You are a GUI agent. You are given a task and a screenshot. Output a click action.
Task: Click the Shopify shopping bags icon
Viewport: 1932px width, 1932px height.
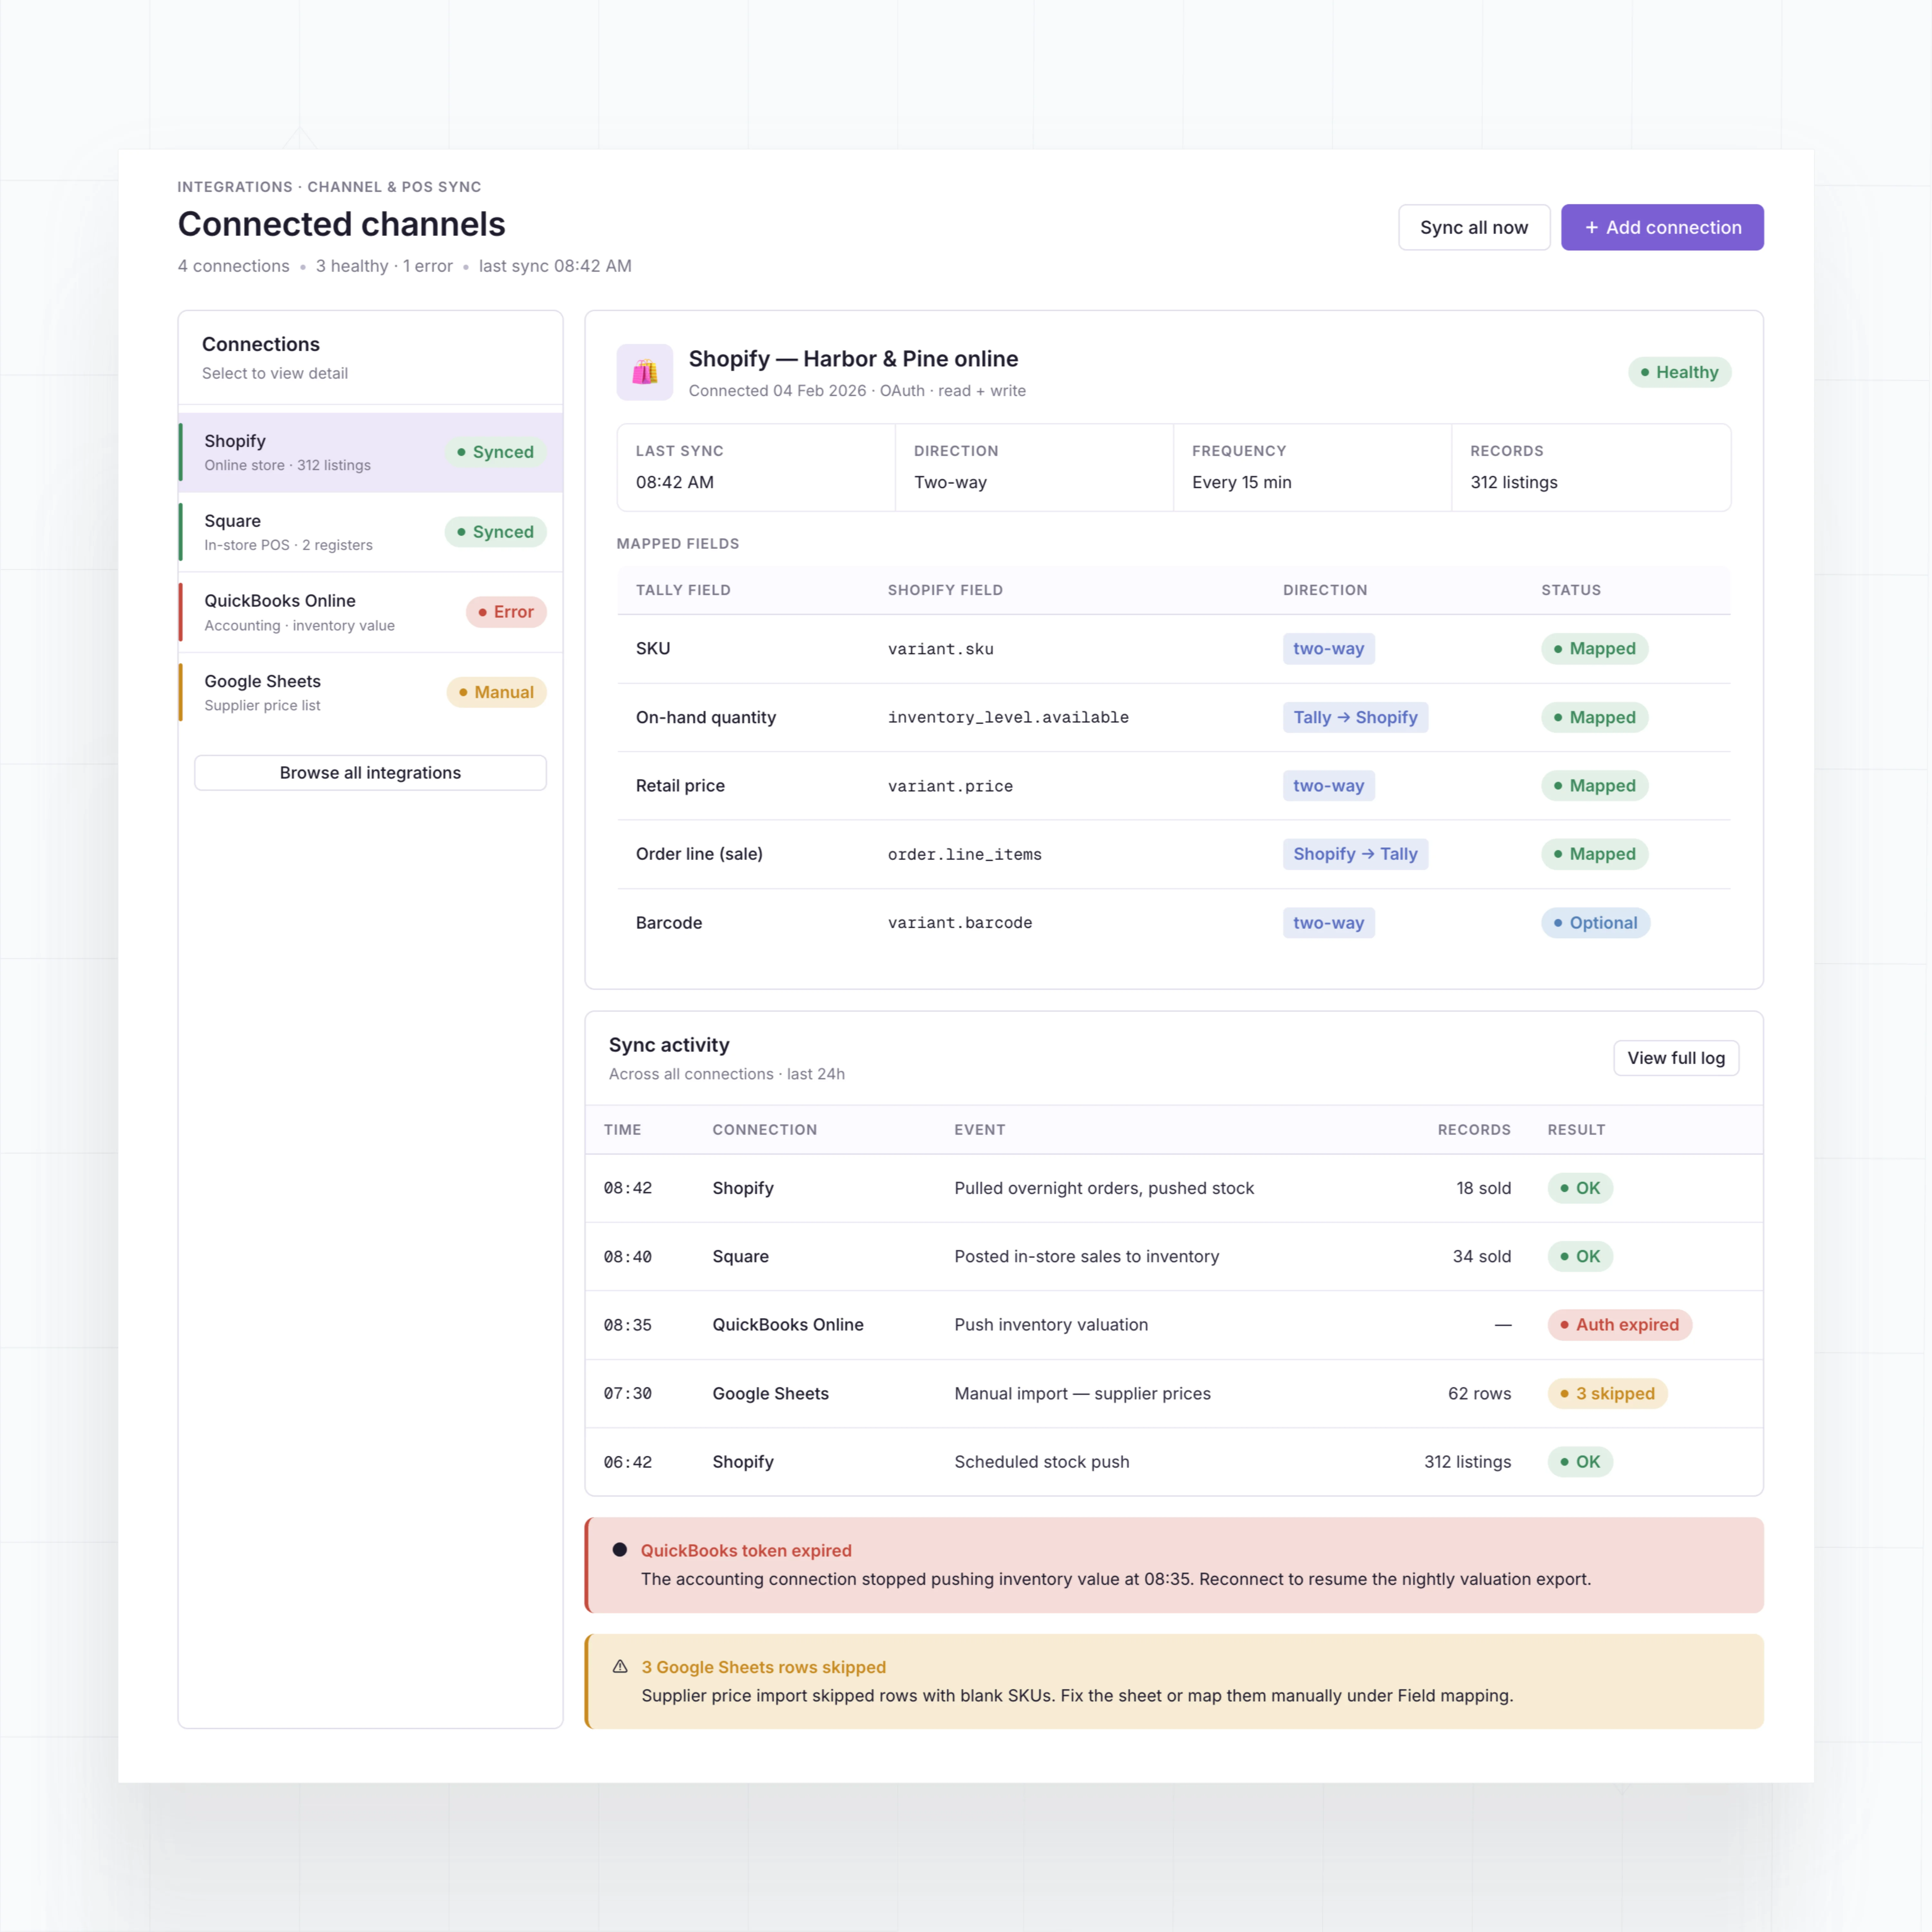click(645, 372)
